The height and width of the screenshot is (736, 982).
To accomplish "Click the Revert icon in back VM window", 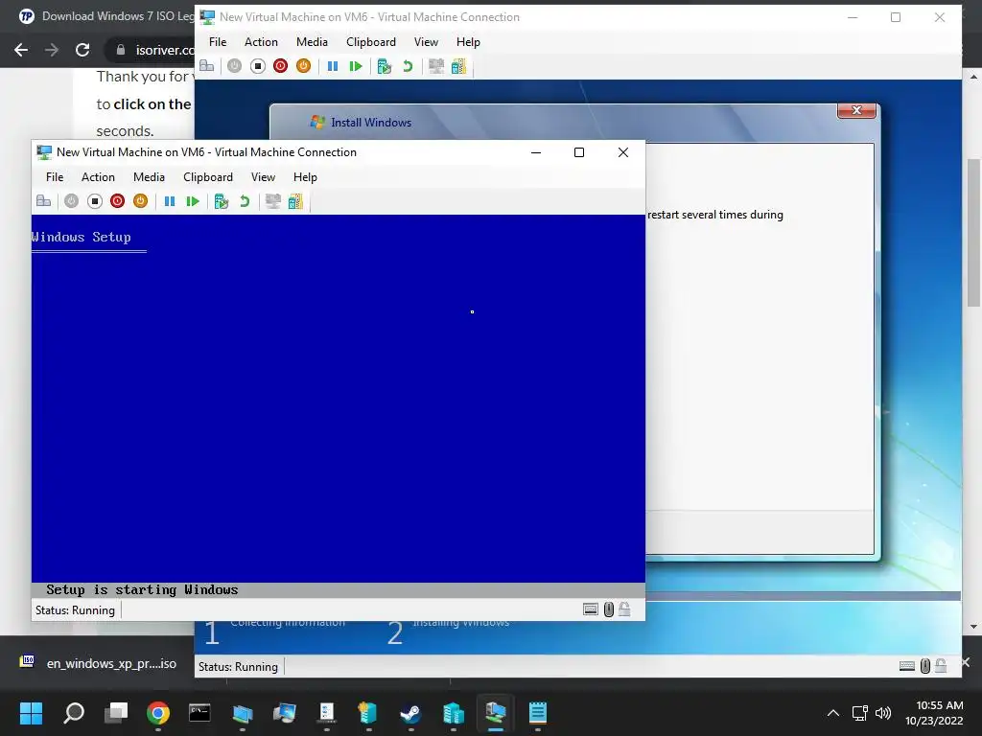I will (x=408, y=66).
